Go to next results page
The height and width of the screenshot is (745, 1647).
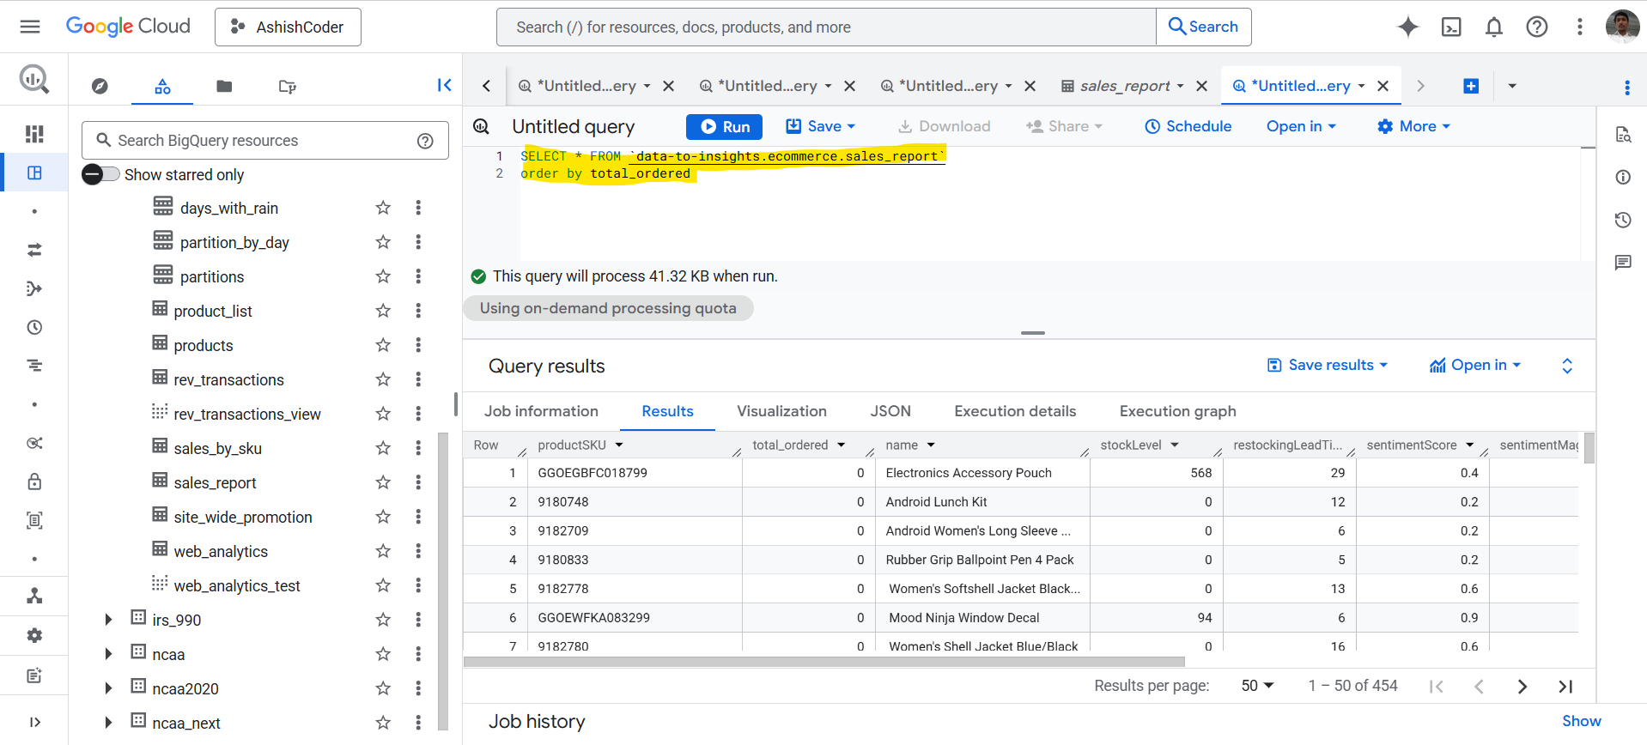click(1522, 686)
